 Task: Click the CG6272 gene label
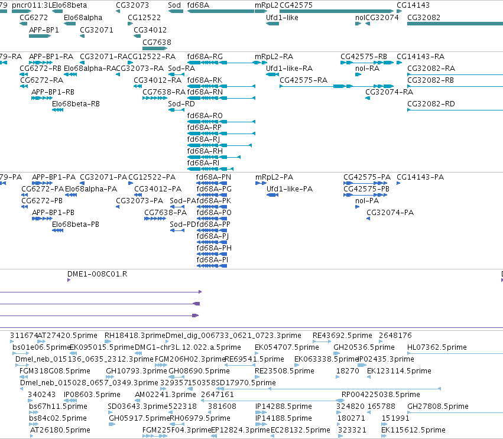pos(34,18)
